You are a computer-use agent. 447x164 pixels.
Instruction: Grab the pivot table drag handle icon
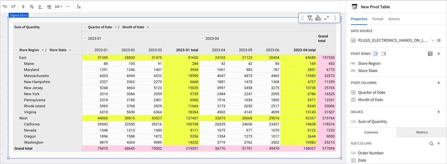point(302,18)
